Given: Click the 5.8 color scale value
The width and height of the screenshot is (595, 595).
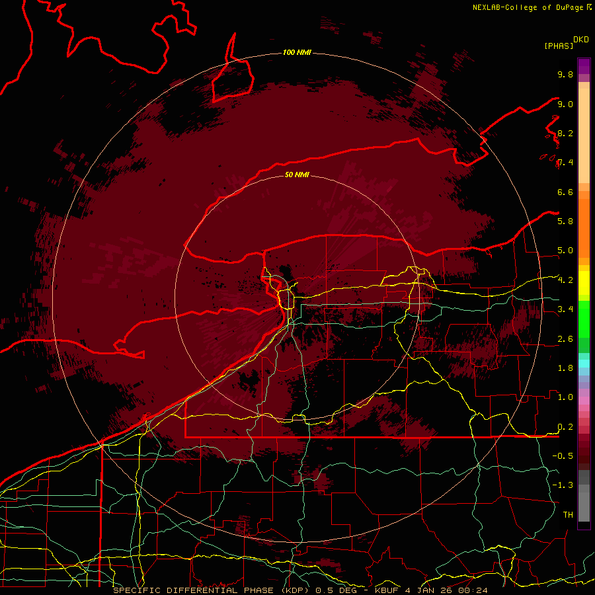Looking at the screenshot, I should [565, 221].
